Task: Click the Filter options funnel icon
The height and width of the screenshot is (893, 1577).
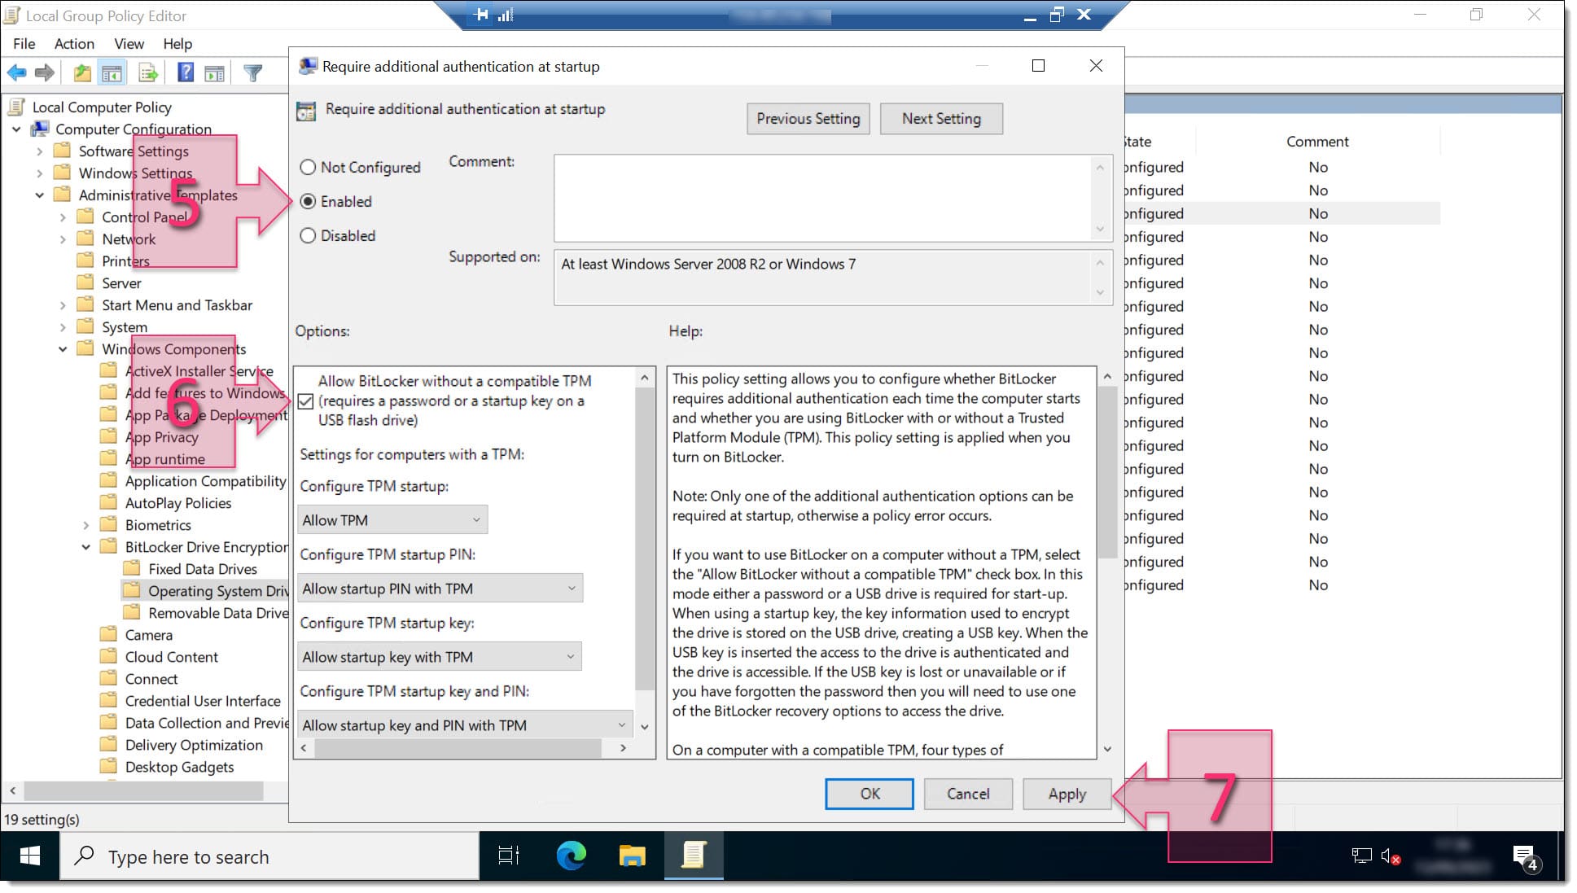Action: coord(253,73)
